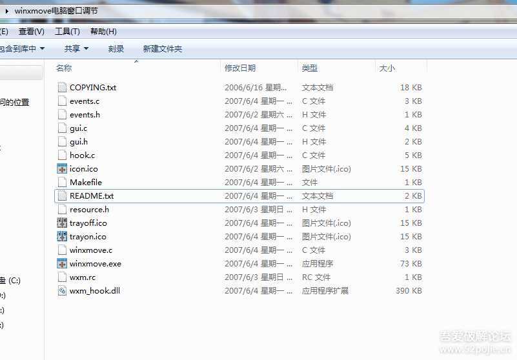Click the winxmove.exe application icon
The image size is (517, 360).
[62, 263]
